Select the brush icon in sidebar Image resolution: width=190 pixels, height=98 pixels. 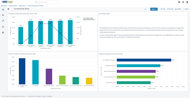pos(3,21)
